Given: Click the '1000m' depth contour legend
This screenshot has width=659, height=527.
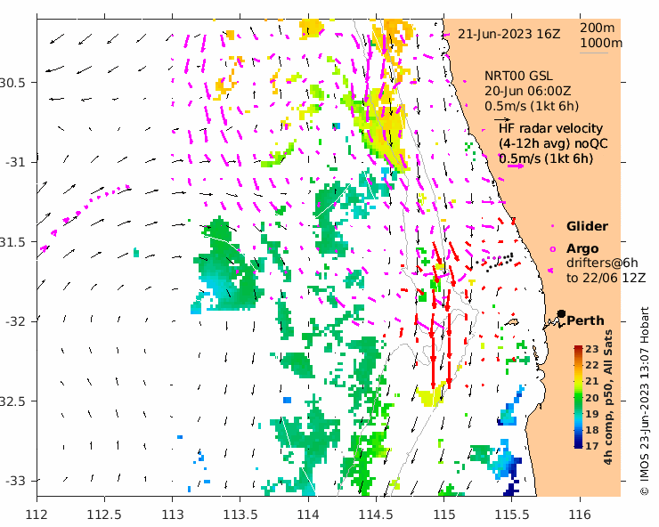Looking at the screenshot, I should point(601,43).
